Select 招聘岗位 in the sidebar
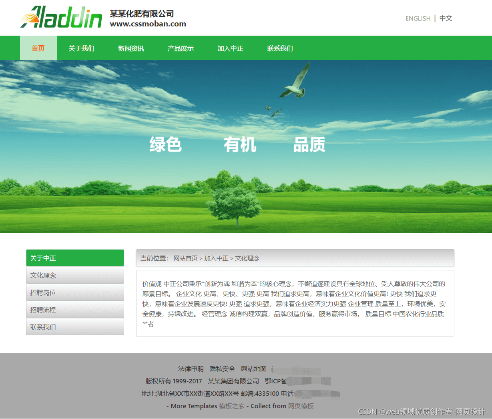492x419 pixels. 75,292
